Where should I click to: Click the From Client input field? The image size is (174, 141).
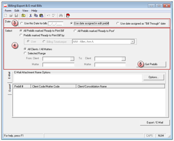click(x=57, y=59)
